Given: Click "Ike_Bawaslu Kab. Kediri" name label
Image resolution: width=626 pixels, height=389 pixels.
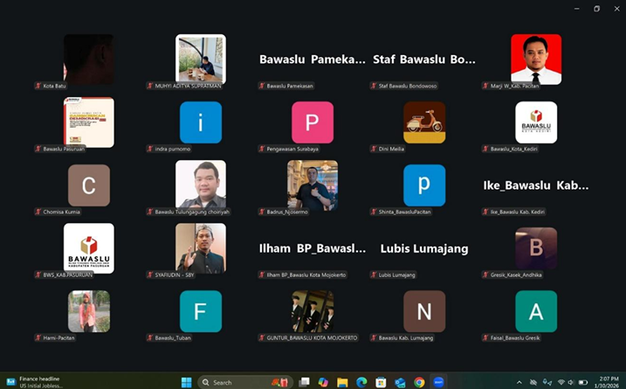Looking at the screenshot, I should (518, 212).
